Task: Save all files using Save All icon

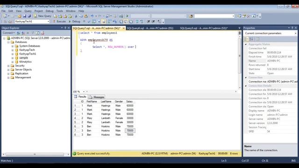Action: [x=29, y=16]
